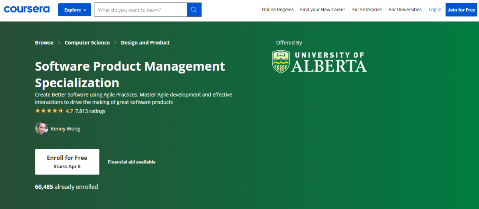The width and height of the screenshot is (479, 209).
Task: Focus the 'What do you want to learn?' search field
Action: pos(141,10)
